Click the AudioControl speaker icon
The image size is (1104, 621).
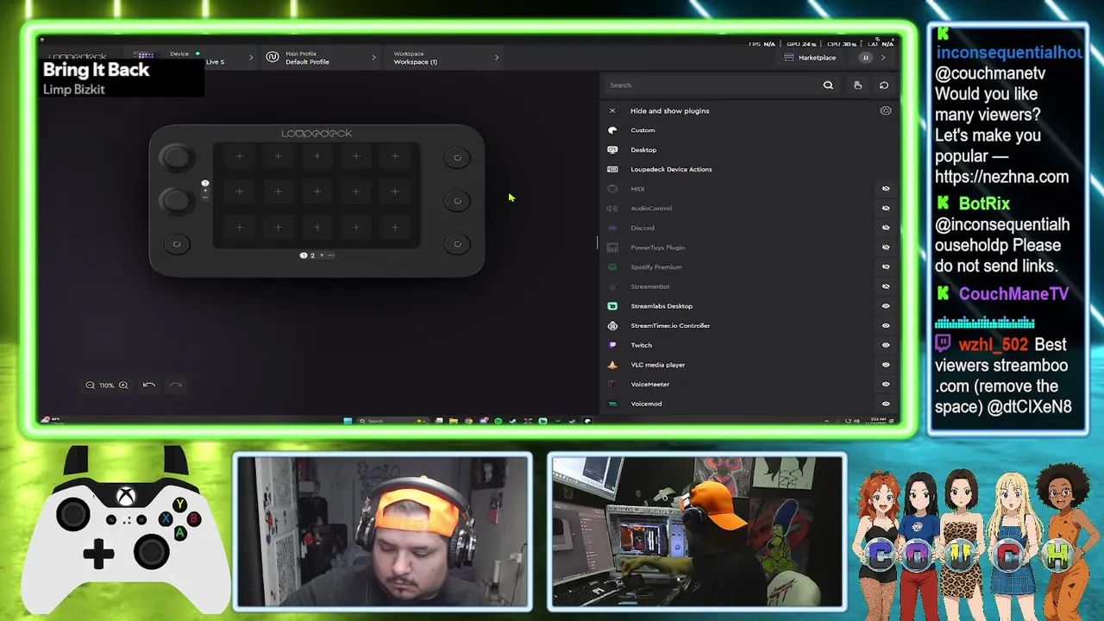[612, 208]
